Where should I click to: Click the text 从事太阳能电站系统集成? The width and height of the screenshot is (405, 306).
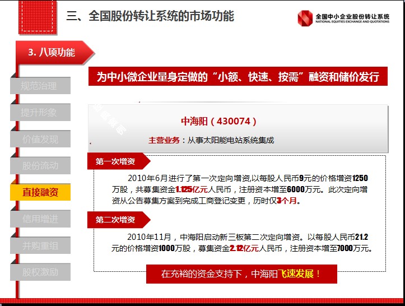[230, 140]
